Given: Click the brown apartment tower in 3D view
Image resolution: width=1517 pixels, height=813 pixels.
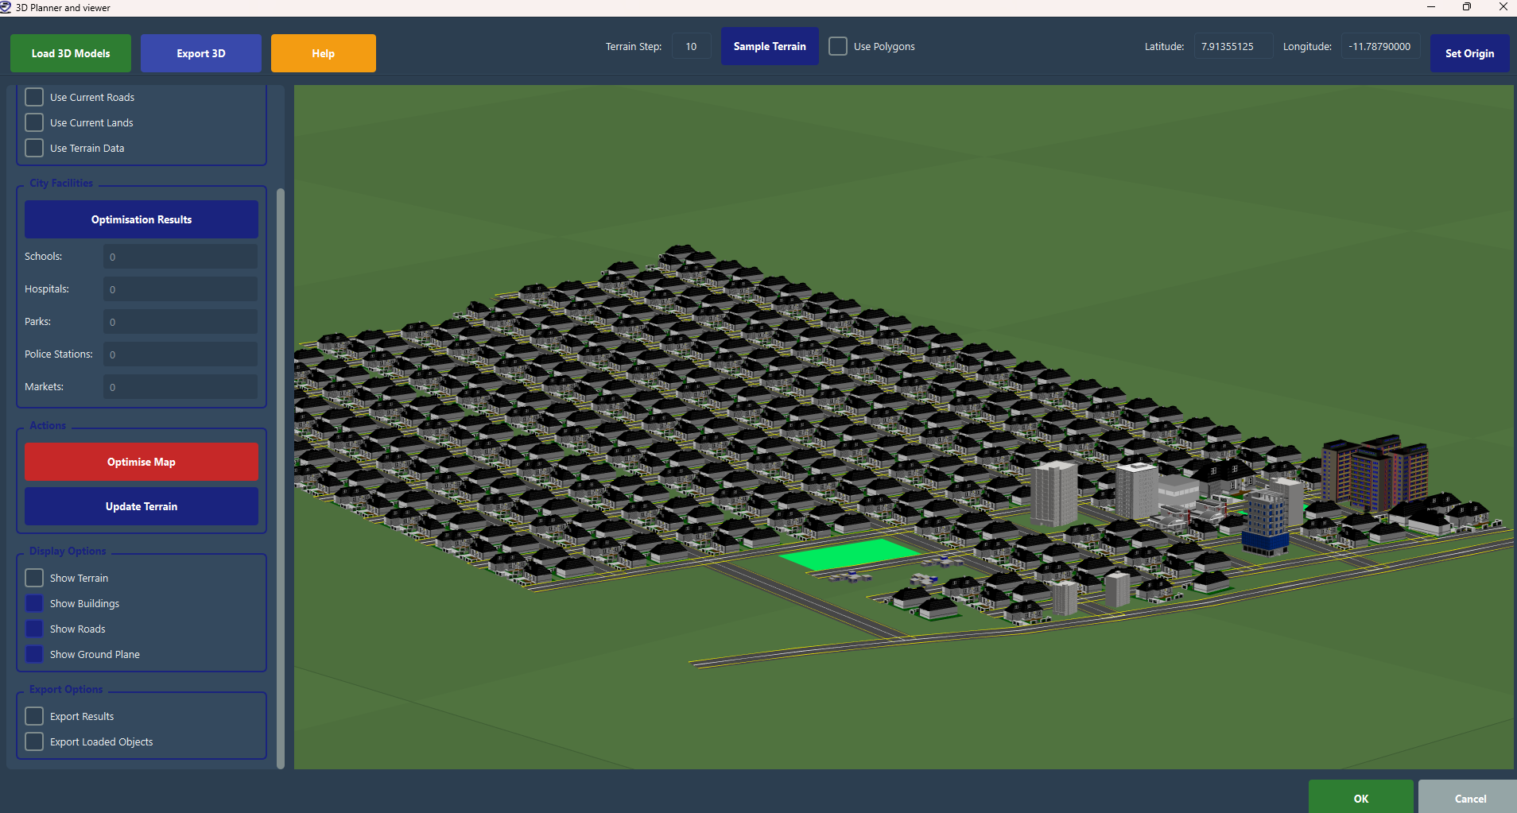Looking at the screenshot, I should (x=1375, y=474).
